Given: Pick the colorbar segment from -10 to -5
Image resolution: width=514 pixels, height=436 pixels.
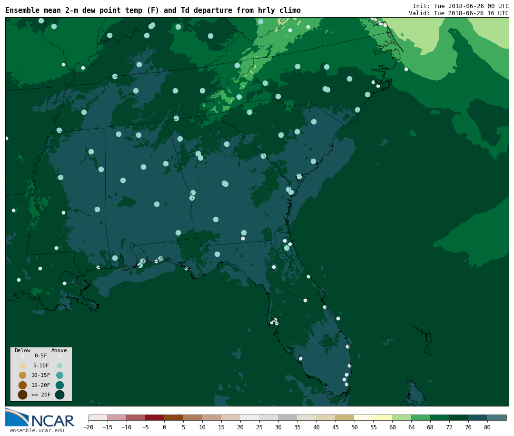Looking at the screenshot, I should [136, 417].
